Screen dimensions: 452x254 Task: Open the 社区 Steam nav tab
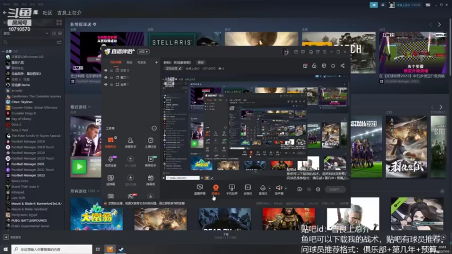tap(47, 12)
